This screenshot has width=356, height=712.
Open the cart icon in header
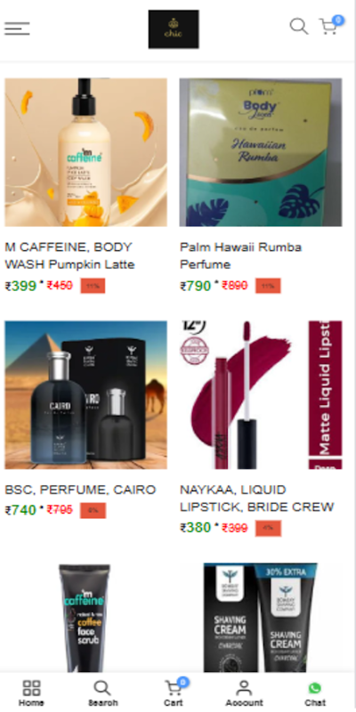330,26
